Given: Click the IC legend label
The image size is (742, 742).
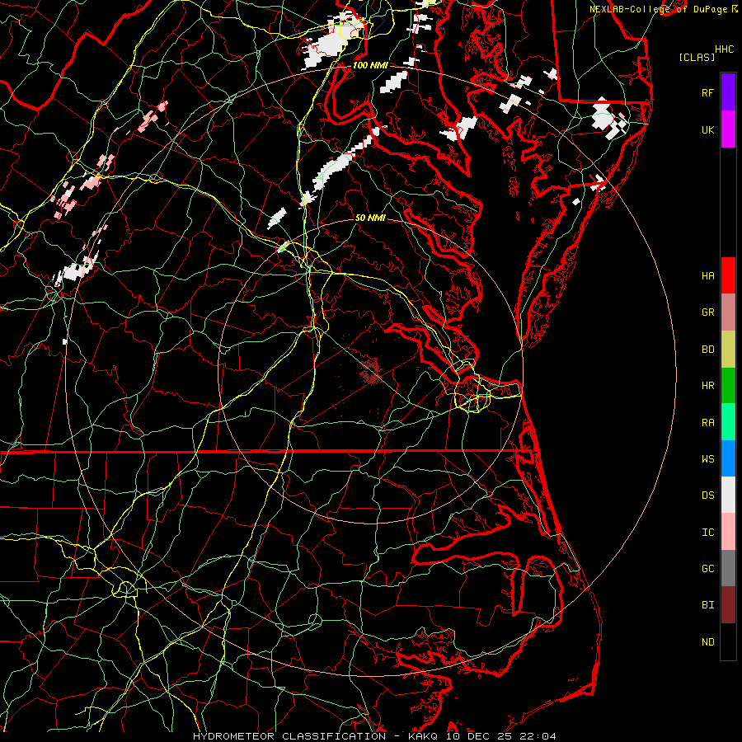Looking at the screenshot, I should [x=708, y=532].
